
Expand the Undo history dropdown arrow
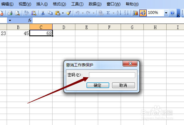(83, 13)
